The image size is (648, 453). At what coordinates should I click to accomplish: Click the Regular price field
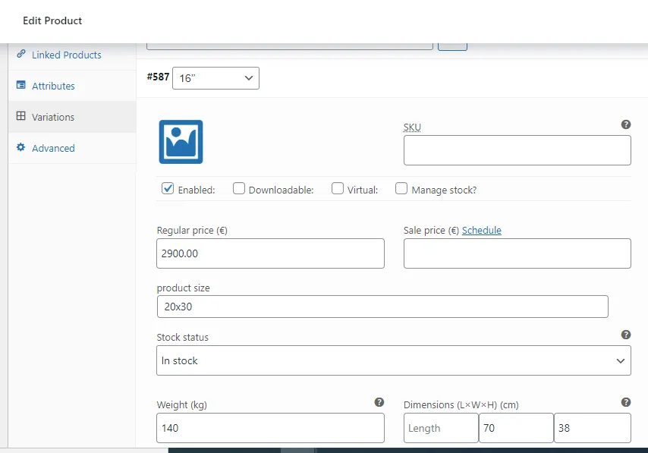(x=270, y=253)
